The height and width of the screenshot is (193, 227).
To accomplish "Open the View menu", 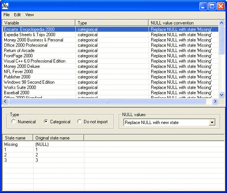I will 29,15.
